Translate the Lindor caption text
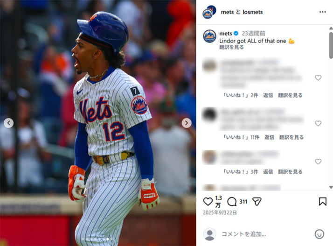The height and width of the screenshot is (246, 333). [x=231, y=47]
